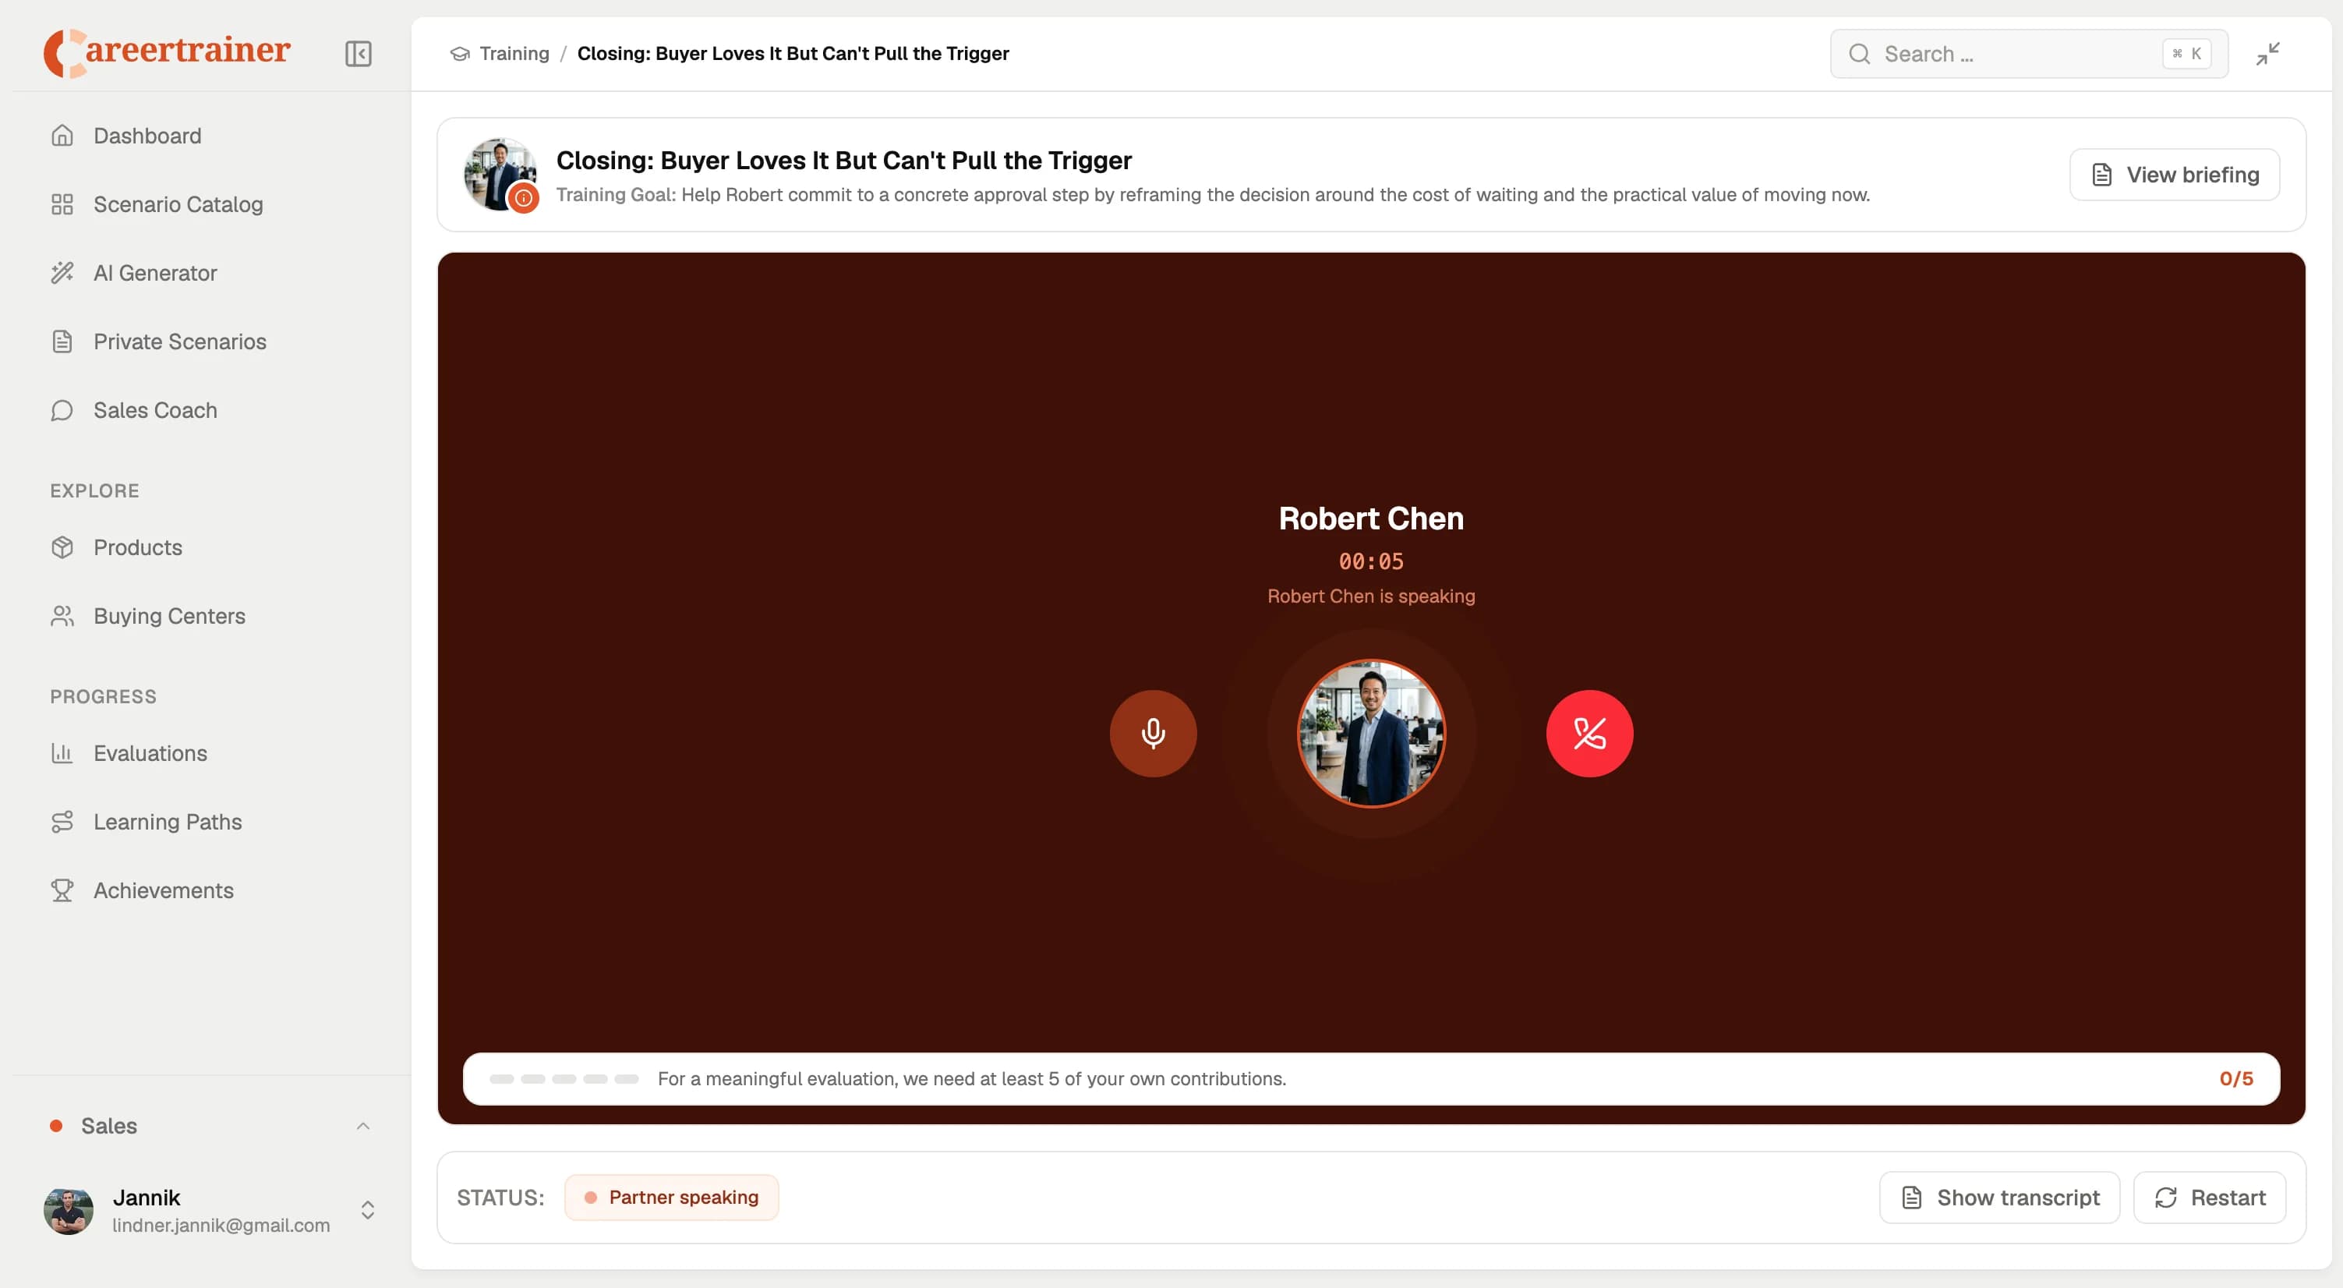2343x1288 pixels.
Task: Click the lindner.jannik@gmail.com email text
Action: pos(221,1226)
